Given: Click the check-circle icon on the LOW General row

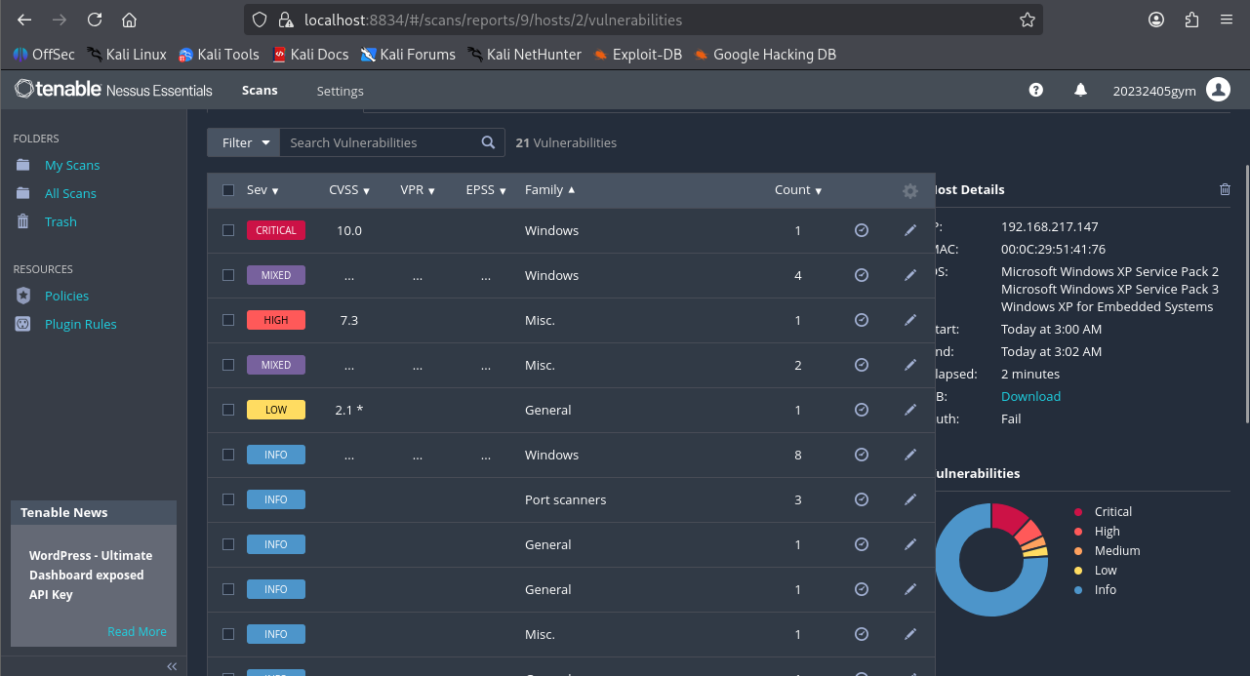Looking at the screenshot, I should (x=862, y=410).
